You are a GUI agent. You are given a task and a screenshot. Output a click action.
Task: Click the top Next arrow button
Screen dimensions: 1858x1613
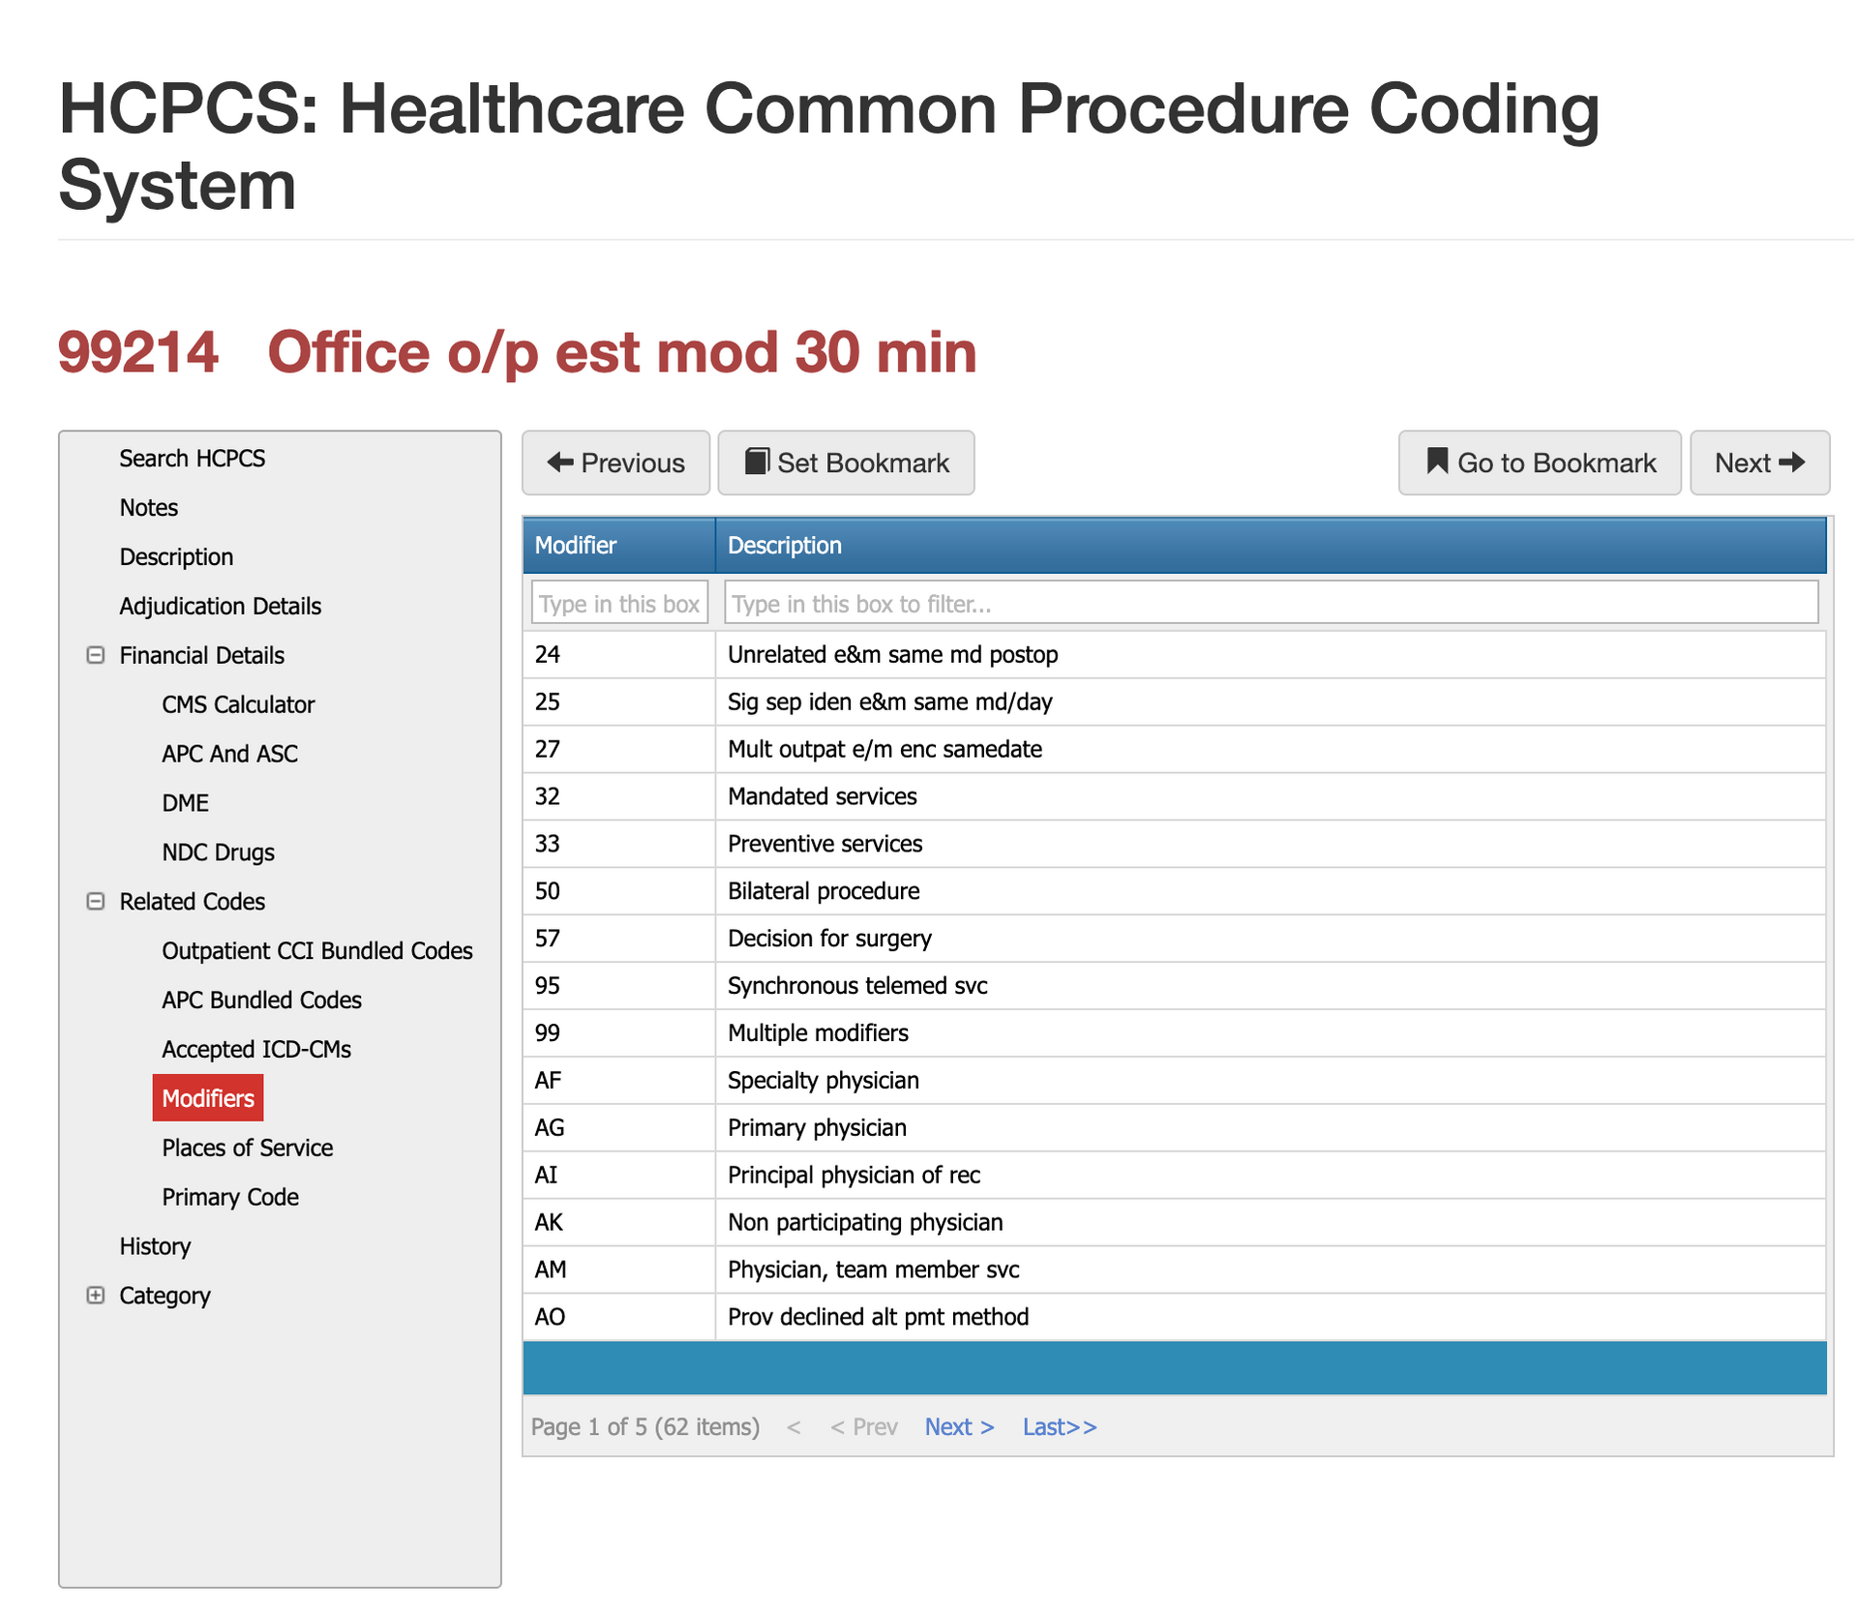tap(1758, 463)
